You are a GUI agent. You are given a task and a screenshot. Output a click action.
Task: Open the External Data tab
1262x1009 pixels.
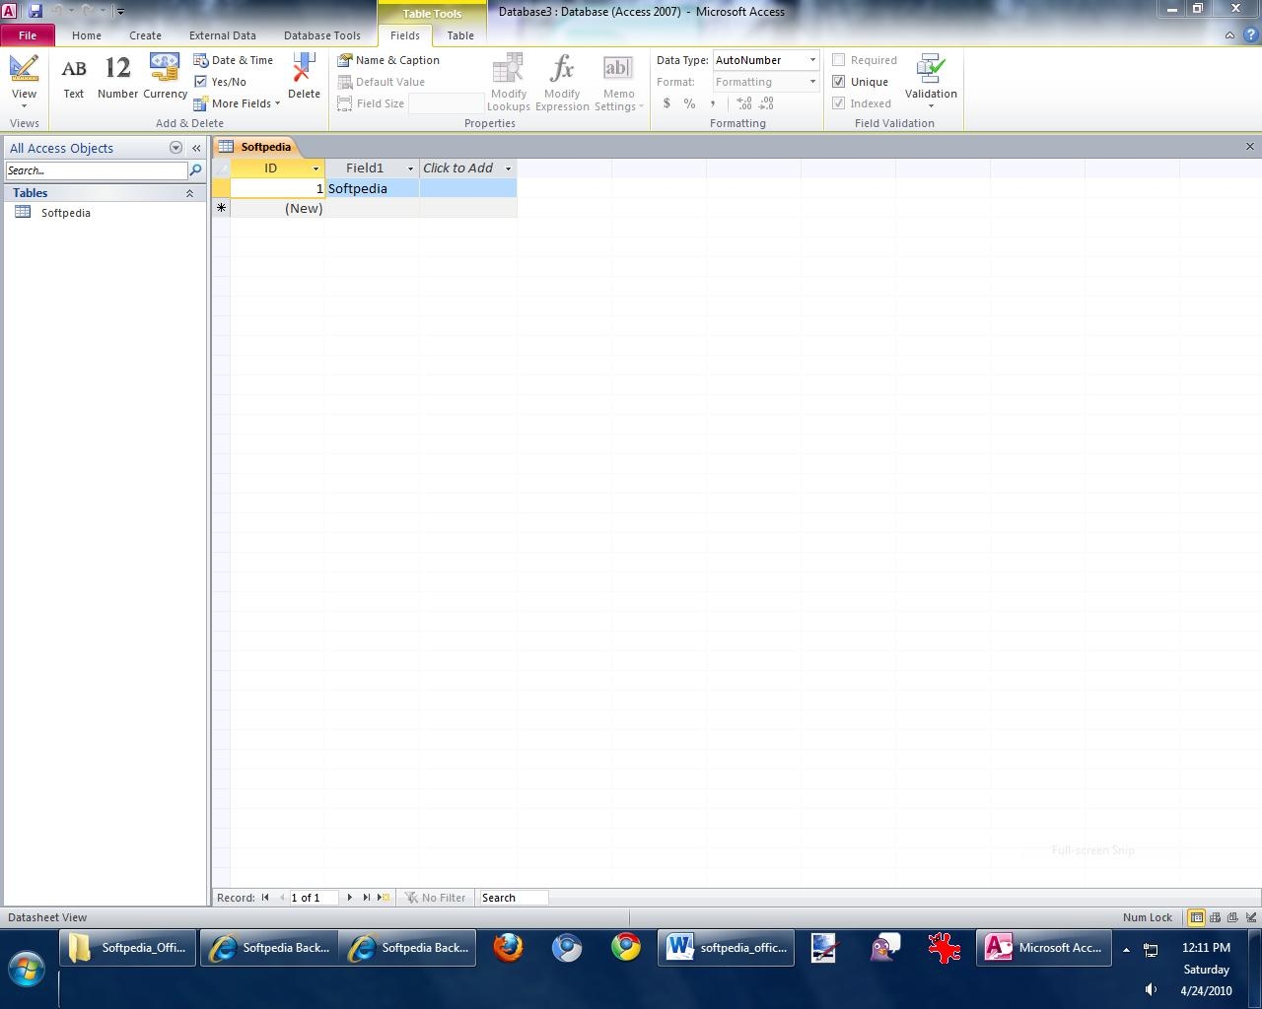(222, 35)
